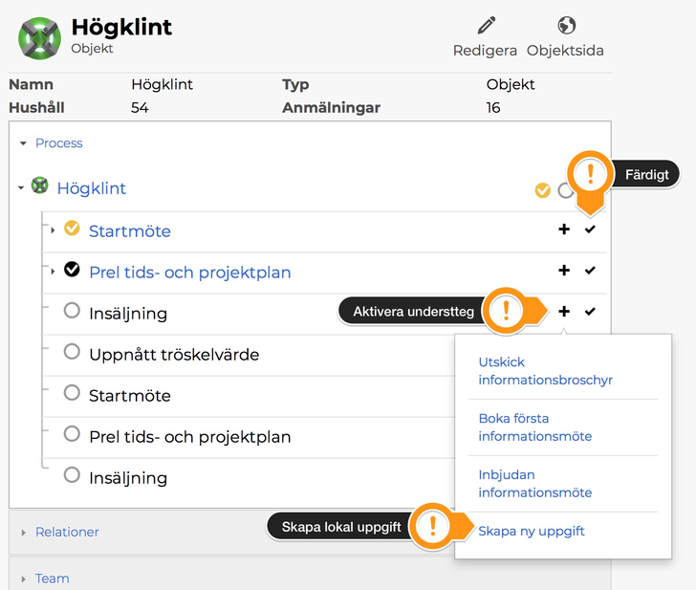Click the Högklint logo icon in header

pos(39,35)
